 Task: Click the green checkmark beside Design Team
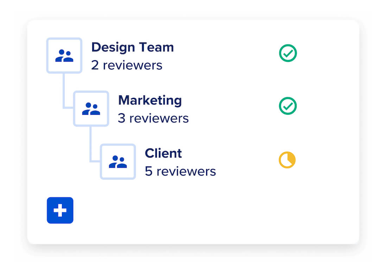coord(288,53)
